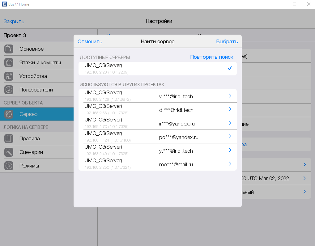Open the Сценарии menu item
The image size is (315, 246).
[x=31, y=152]
